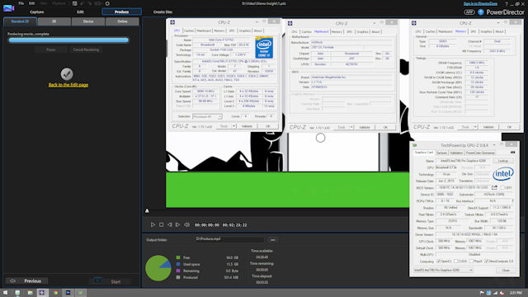Open Sensors tab in GPU-Z

tap(441, 153)
